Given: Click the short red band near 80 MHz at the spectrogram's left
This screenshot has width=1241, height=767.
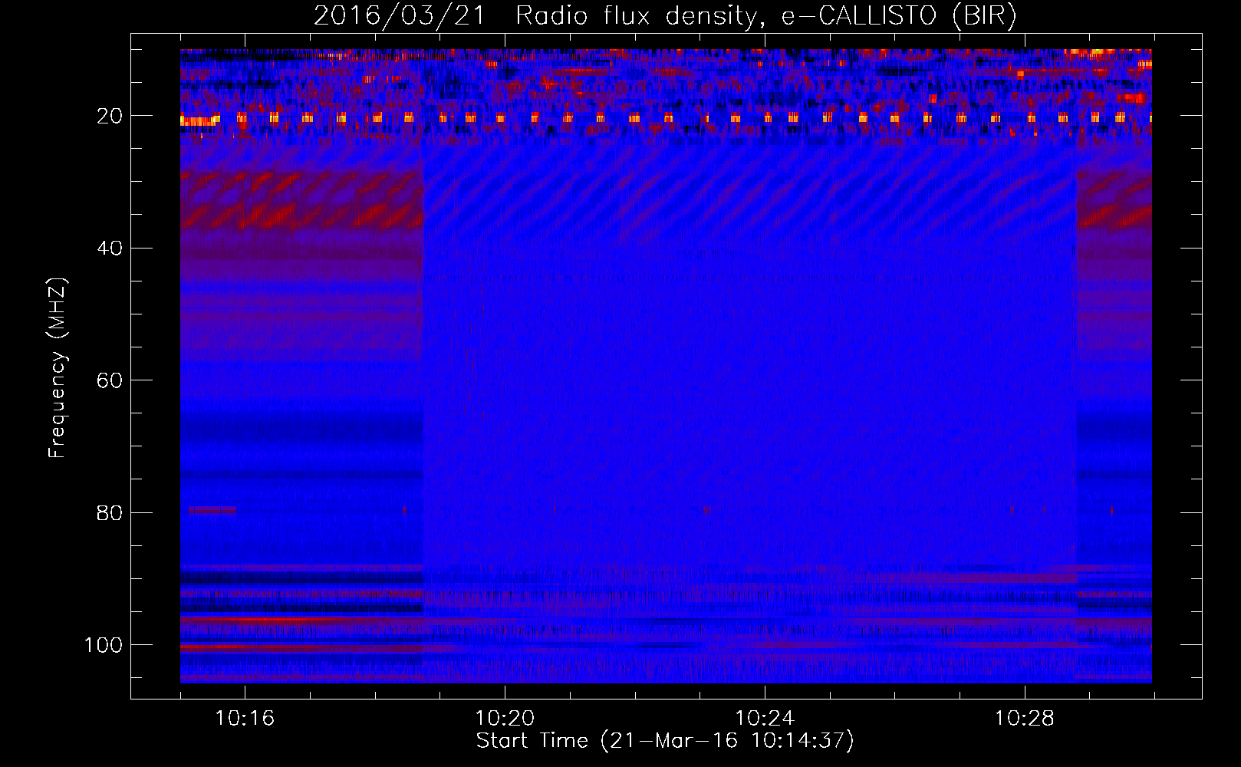Looking at the screenshot, I should (212, 510).
